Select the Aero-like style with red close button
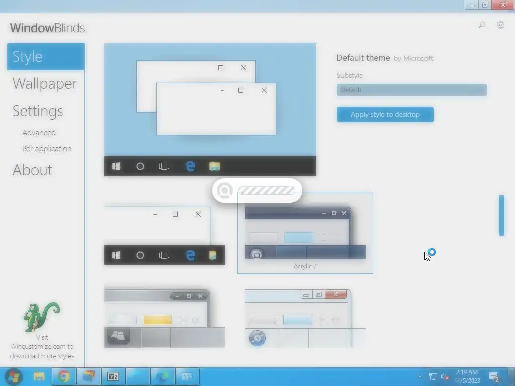The width and height of the screenshot is (515, 386). coord(305,318)
